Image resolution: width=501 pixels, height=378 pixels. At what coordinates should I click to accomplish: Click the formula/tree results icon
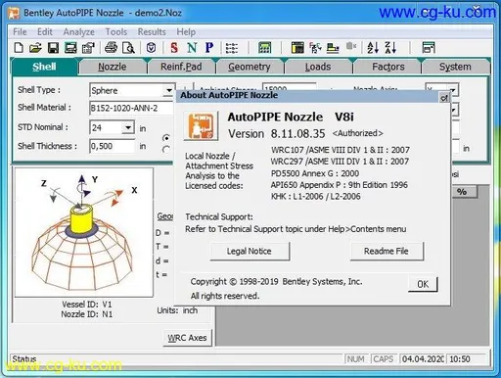point(315,48)
